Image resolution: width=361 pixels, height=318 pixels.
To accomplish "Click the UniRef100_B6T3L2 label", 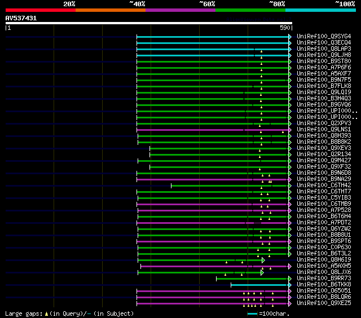I will pyautogui.click(x=324, y=254).
